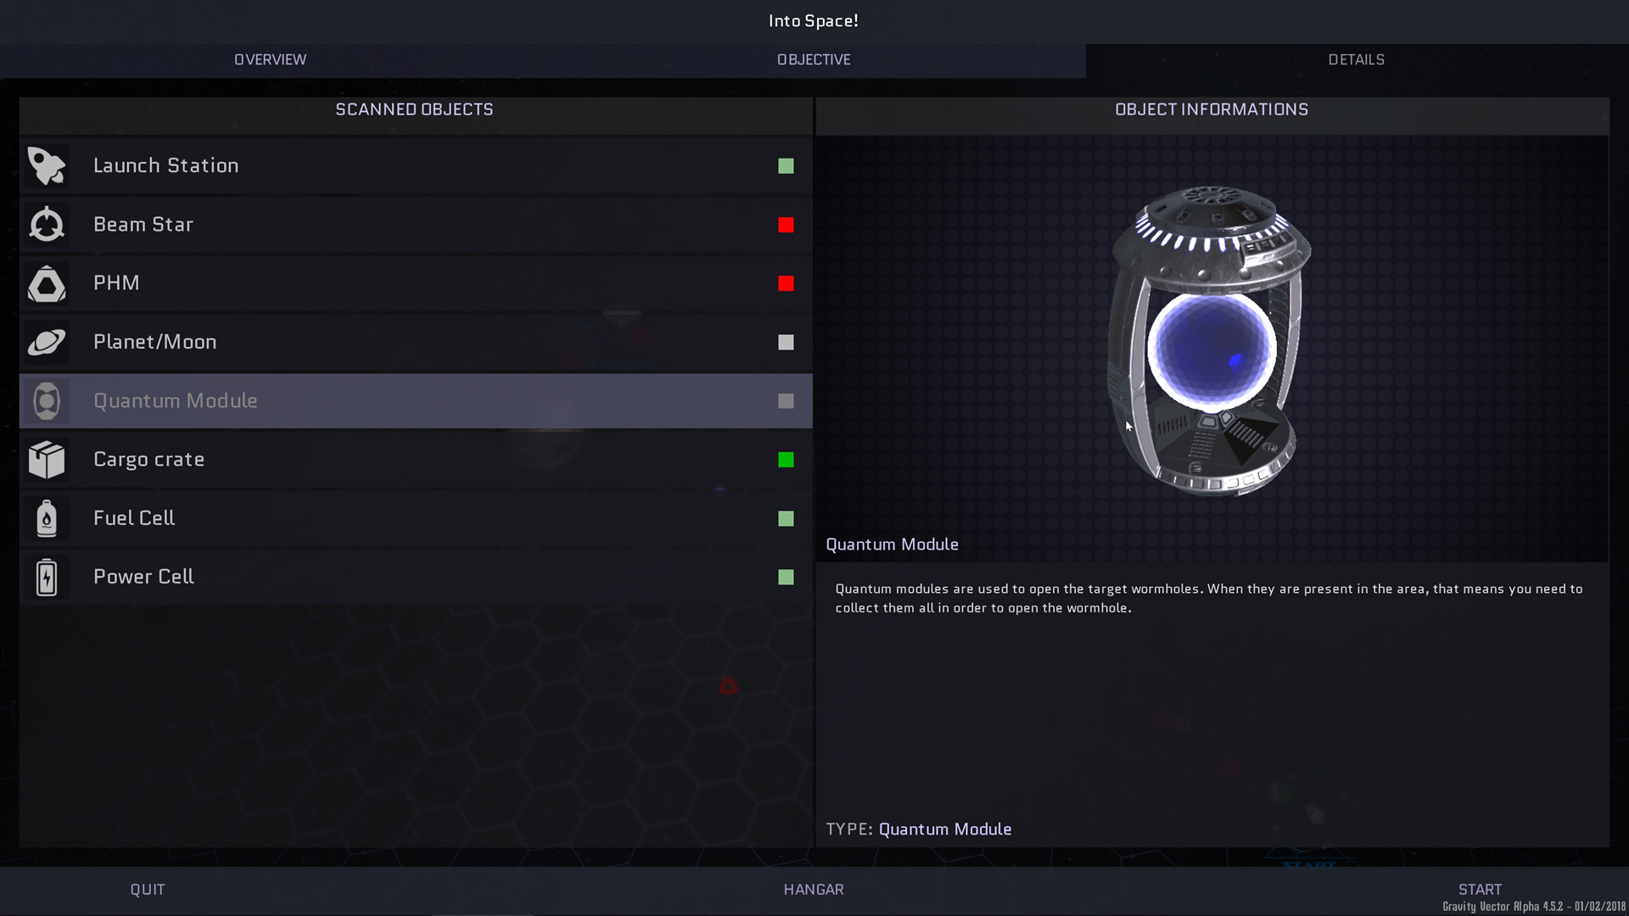
Task: Click the Quantum Module icon in the list
Action: pyautogui.click(x=47, y=401)
